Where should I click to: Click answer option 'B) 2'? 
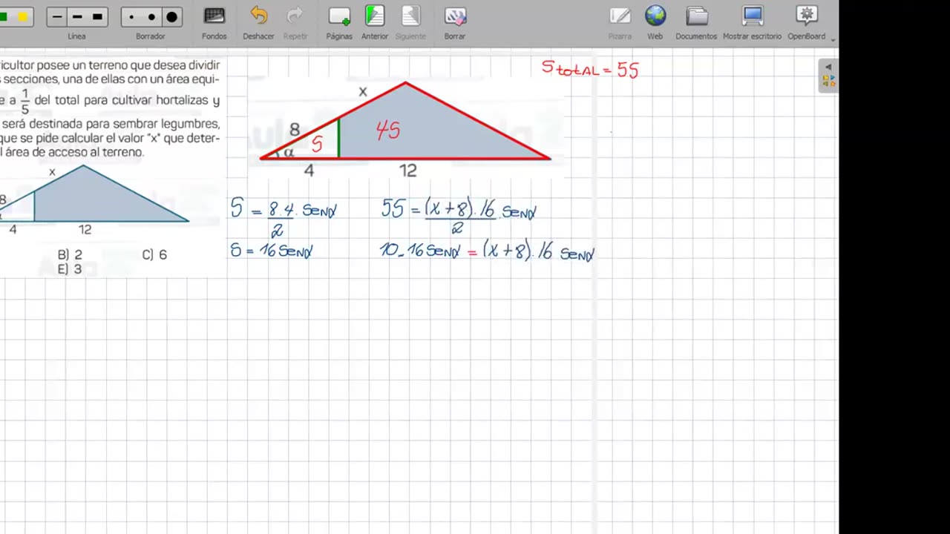[x=70, y=254]
